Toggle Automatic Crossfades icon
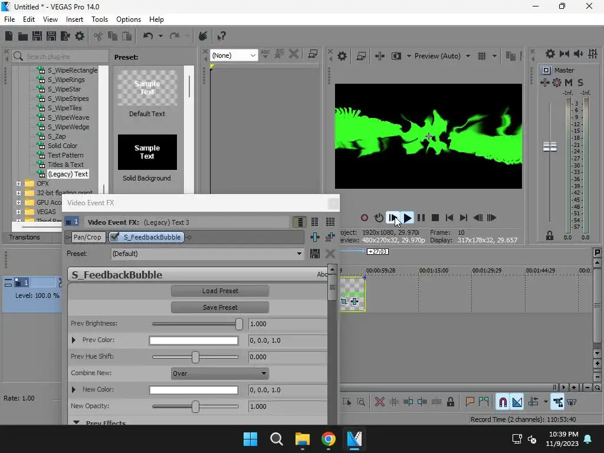 517,402
